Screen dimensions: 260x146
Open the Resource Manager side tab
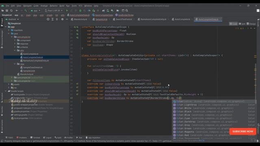[2, 39]
